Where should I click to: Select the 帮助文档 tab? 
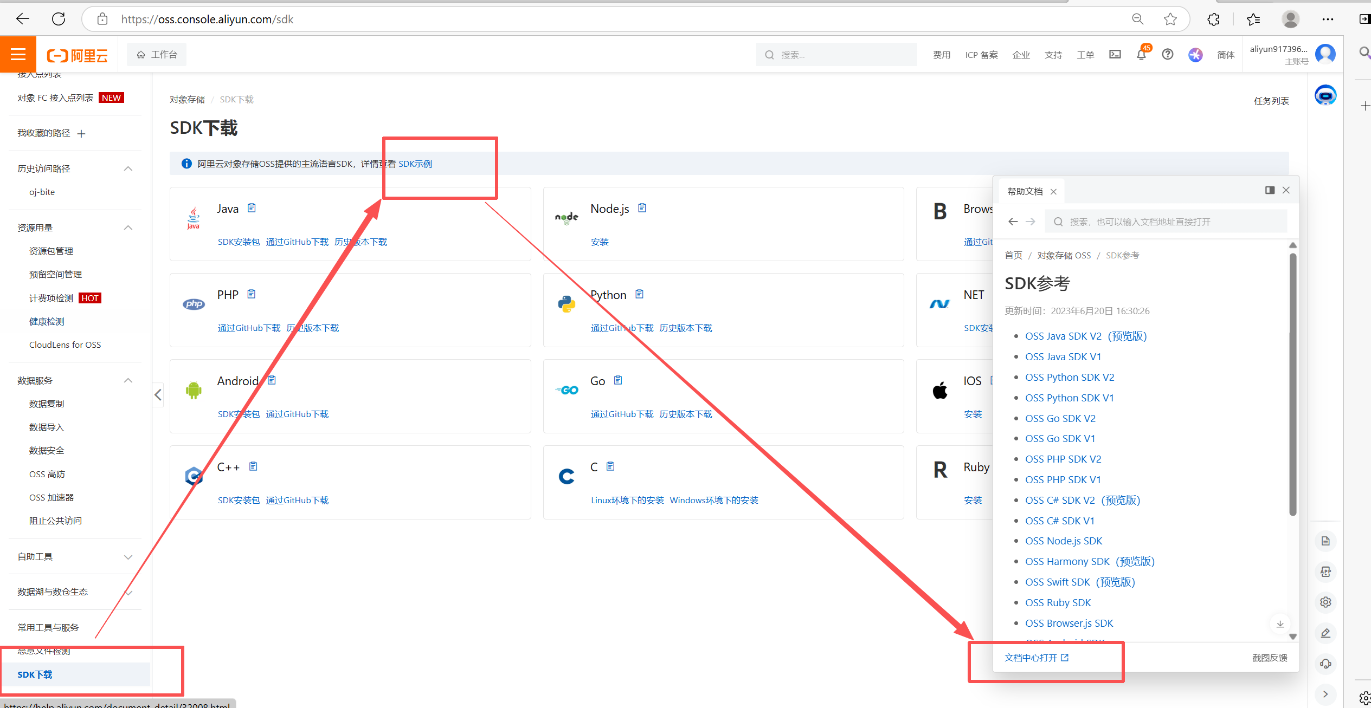[1025, 191]
